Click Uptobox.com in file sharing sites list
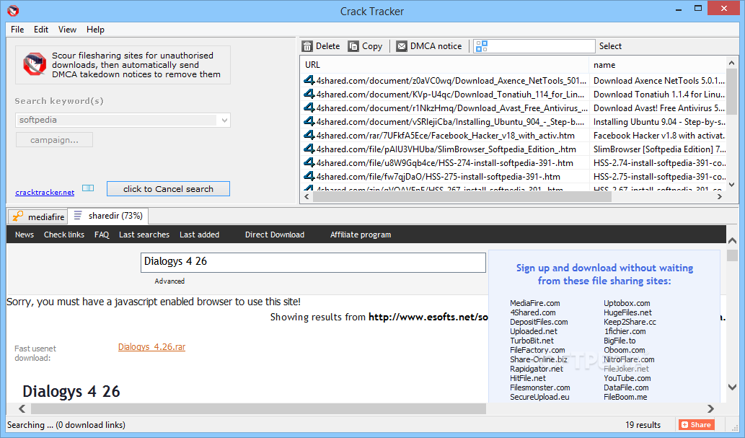This screenshot has height=438, width=745. tap(627, 303)
